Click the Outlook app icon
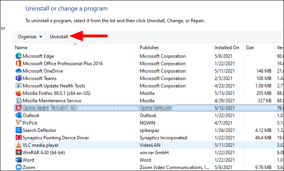Viewport: 284px width, 171px height. tap(18, 115)
